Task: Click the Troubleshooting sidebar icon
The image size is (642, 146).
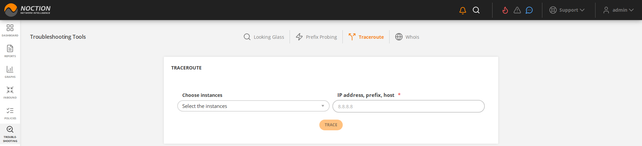Action: [x=10, y=134]
